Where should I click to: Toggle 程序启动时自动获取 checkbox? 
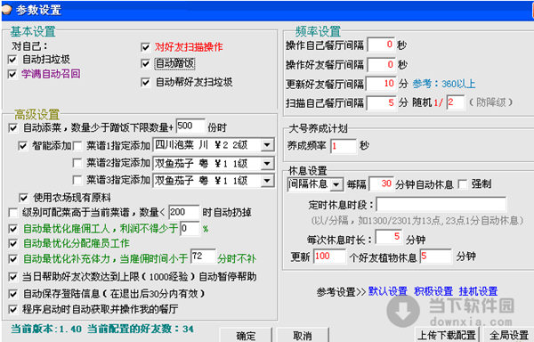13,309
